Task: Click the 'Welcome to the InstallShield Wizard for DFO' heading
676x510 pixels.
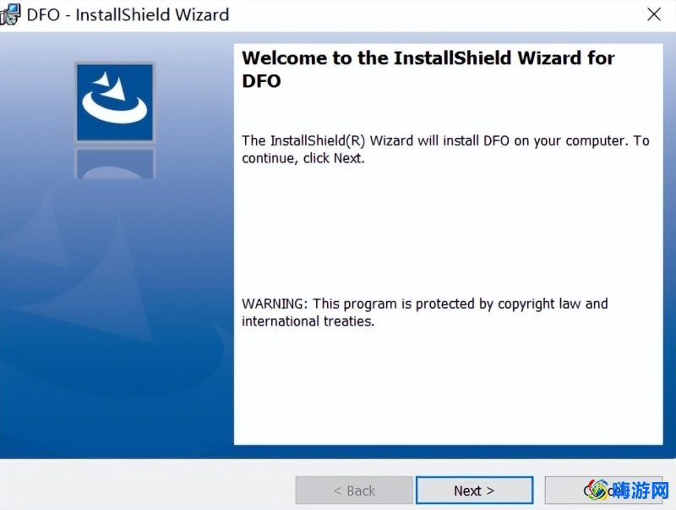Action: pos(428,69)
